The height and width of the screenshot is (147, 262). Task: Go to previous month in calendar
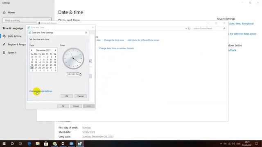(31, 50)
